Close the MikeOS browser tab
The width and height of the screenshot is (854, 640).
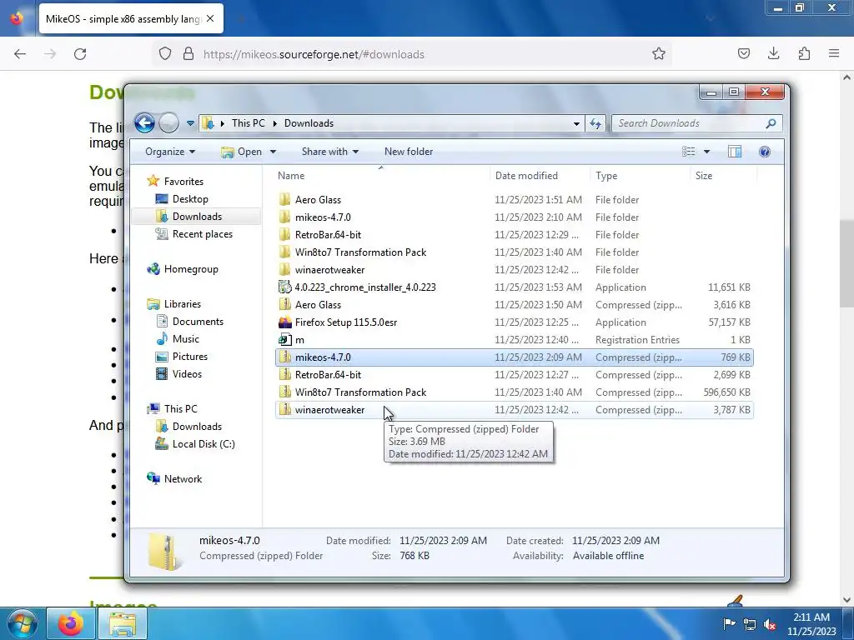[x=210, y=18]
